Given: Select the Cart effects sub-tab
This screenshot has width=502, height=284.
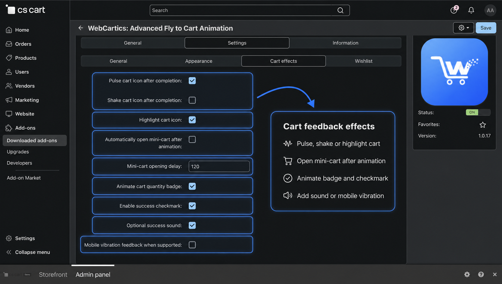Looking at the screenshot, I should [284, 61].
